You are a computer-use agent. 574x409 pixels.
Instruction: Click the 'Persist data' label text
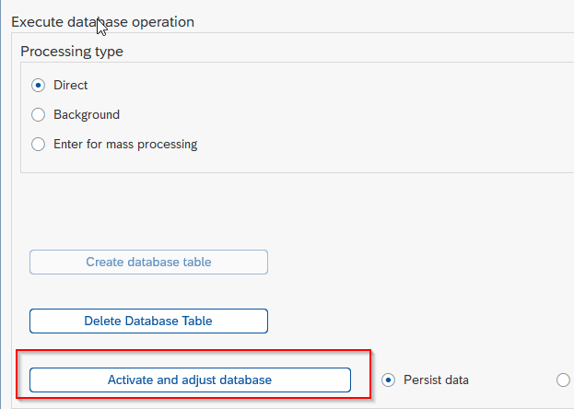point(436,380)
